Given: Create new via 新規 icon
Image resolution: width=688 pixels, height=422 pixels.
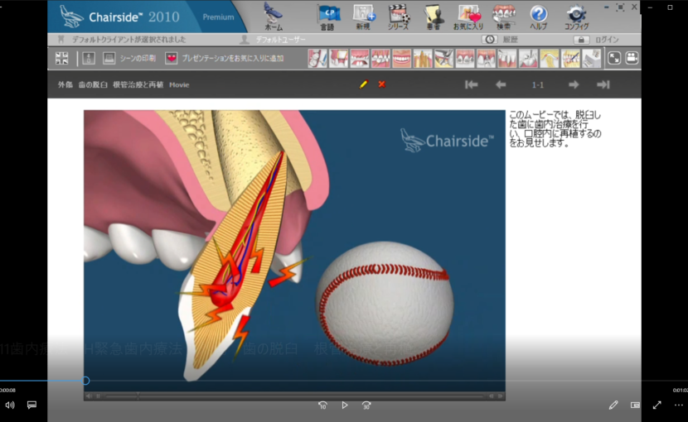Looking at the screenshot, I should point(363,17).
